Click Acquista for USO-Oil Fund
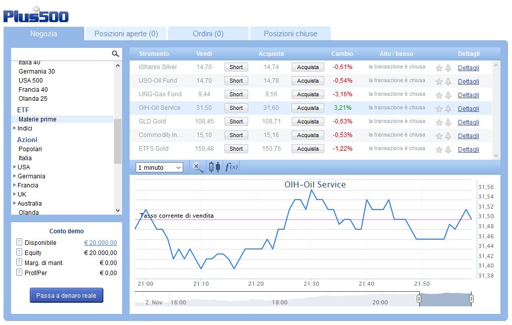The image size is (512, 325). tap(308, 81)
